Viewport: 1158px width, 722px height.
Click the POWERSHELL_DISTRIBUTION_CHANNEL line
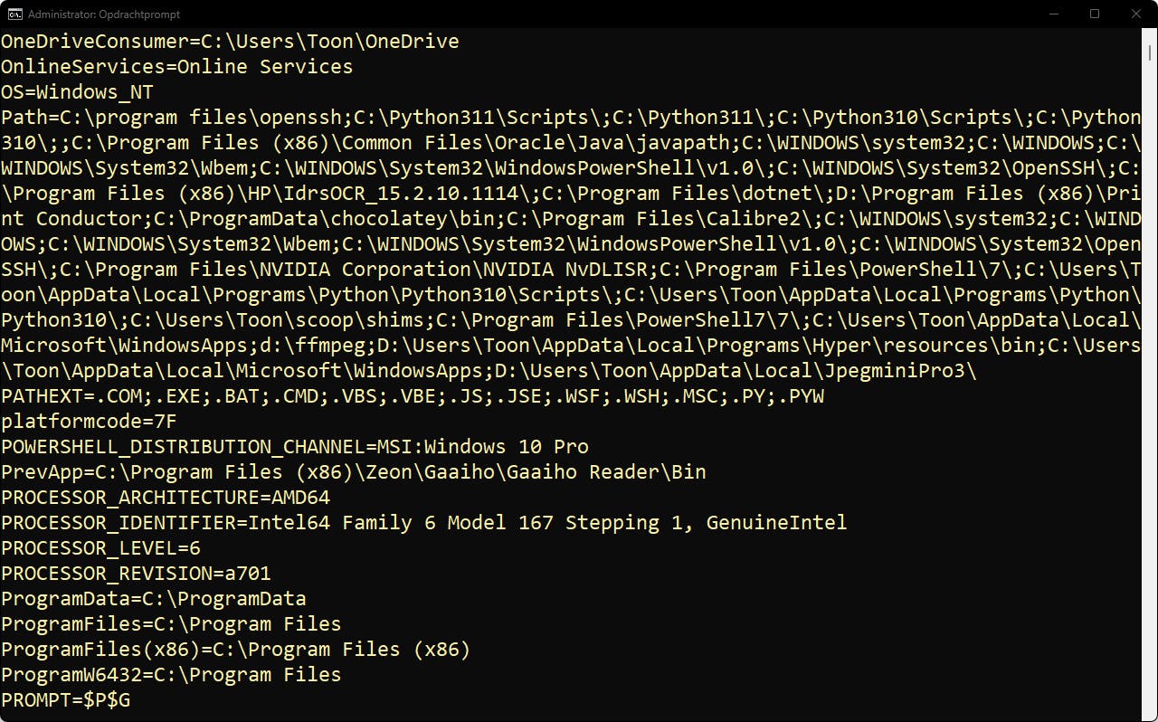(295, 447)
